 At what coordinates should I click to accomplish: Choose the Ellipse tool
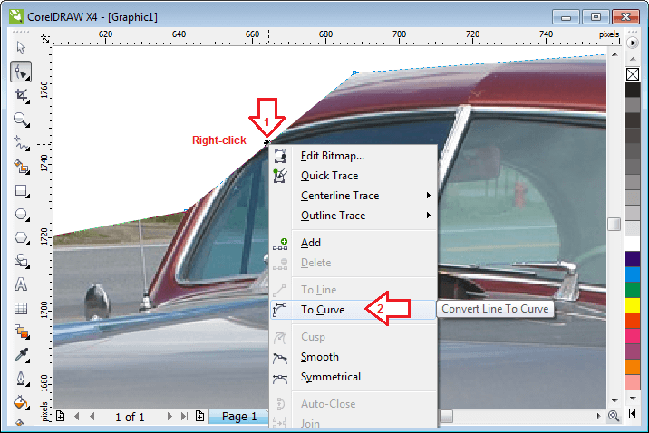[22, 215]
